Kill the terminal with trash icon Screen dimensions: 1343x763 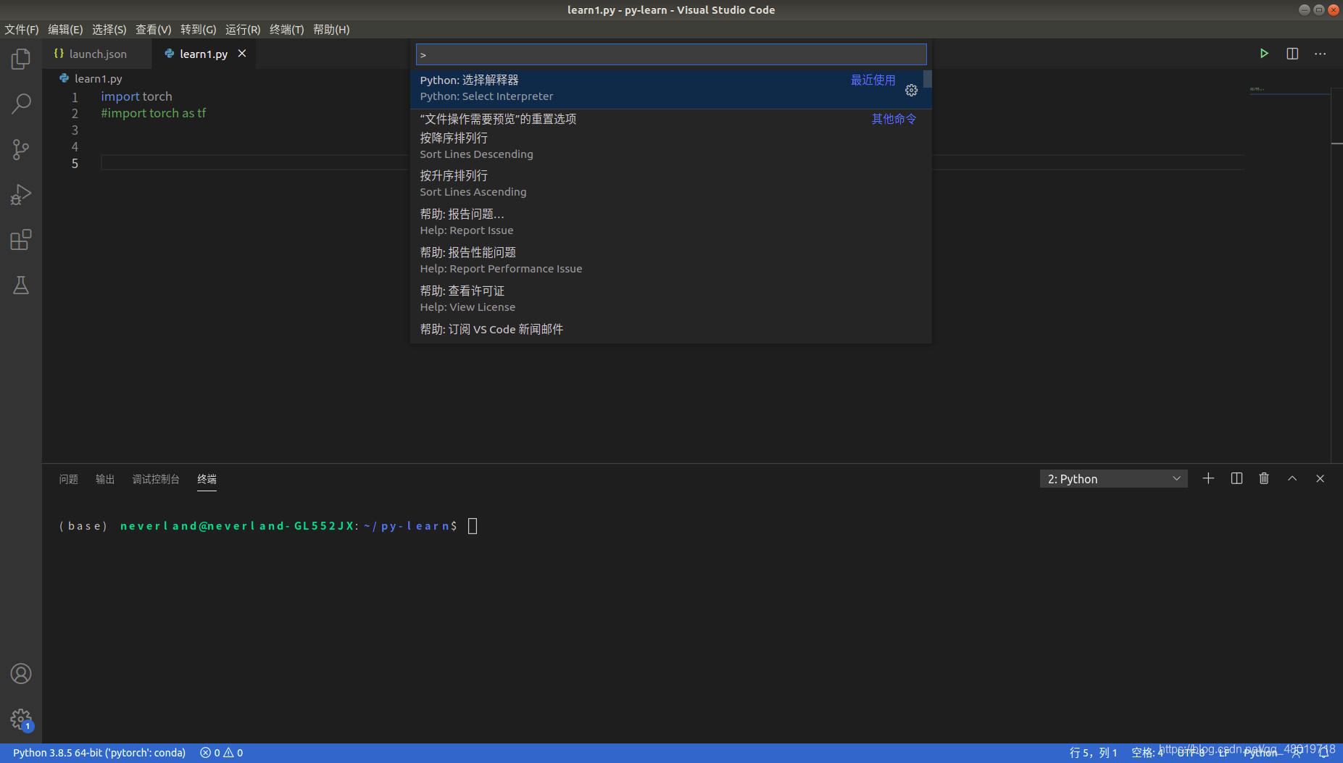[1264, 478]
